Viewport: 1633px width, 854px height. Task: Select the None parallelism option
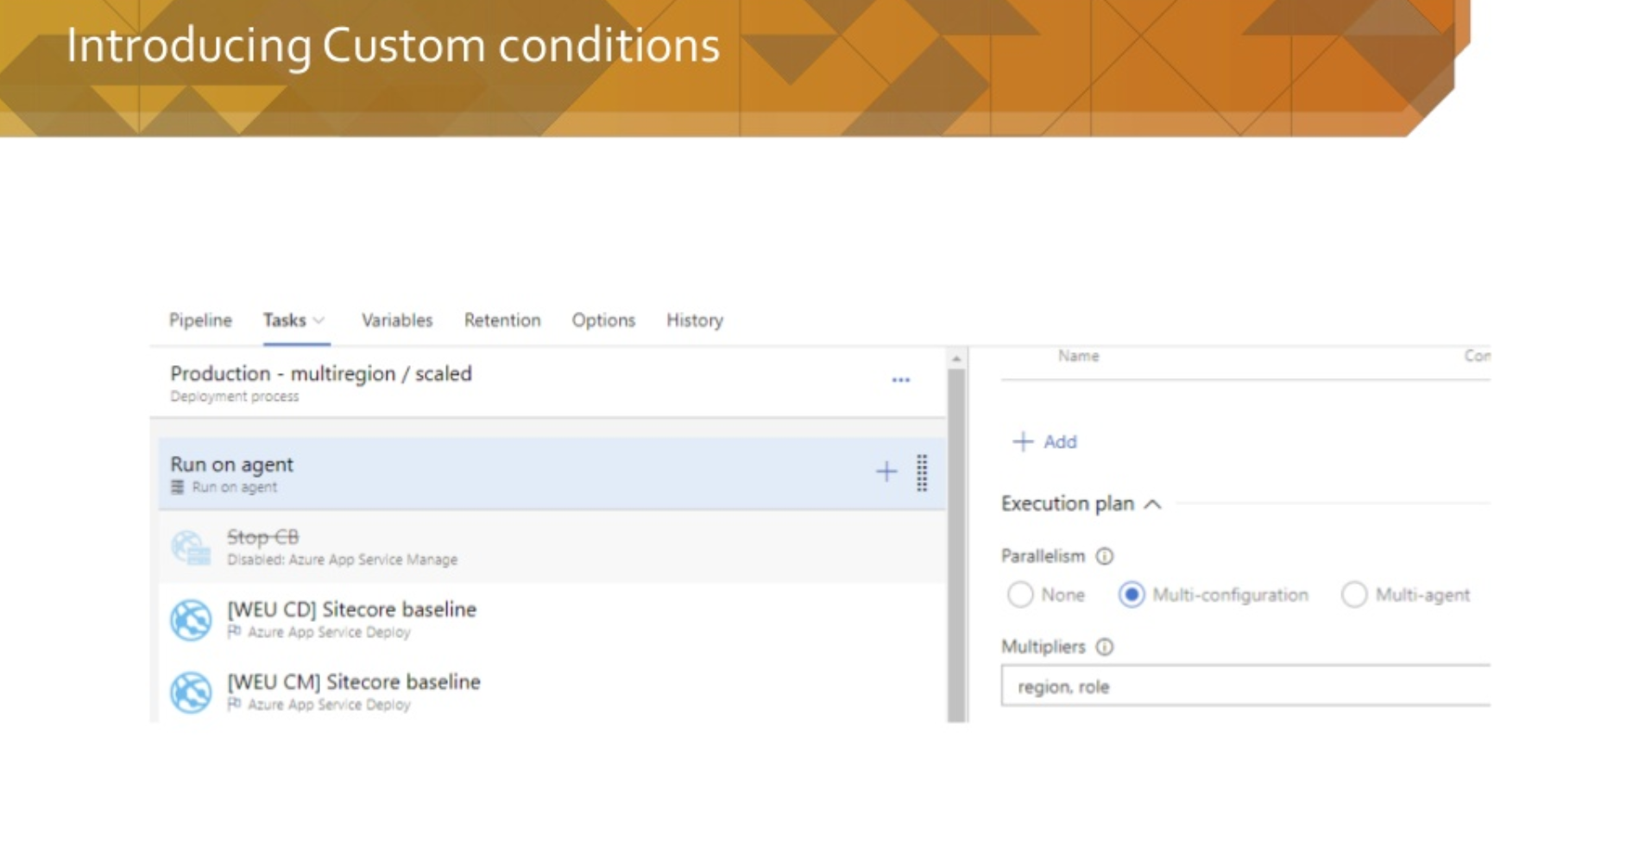click(1022, 595)
